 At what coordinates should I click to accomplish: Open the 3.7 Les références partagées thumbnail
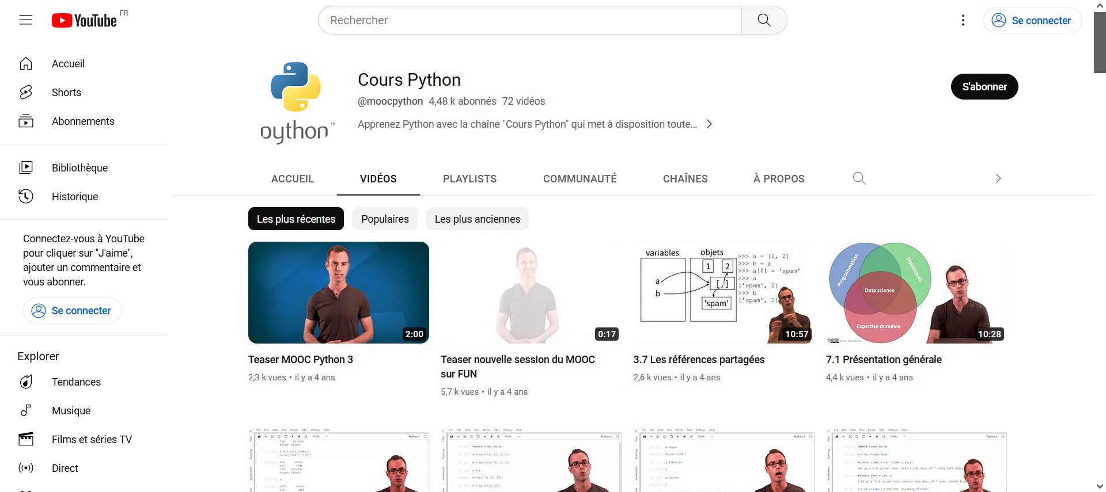[x=724, y=292]
